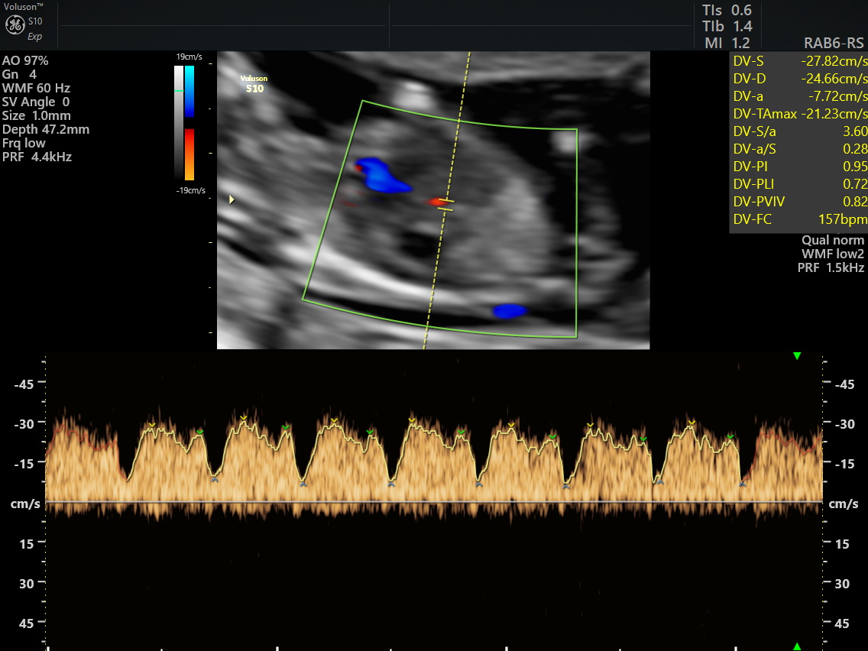Click the yellow focal zone arrow marker
Screen dimensions: 868x651
click(x=232, y=199)
